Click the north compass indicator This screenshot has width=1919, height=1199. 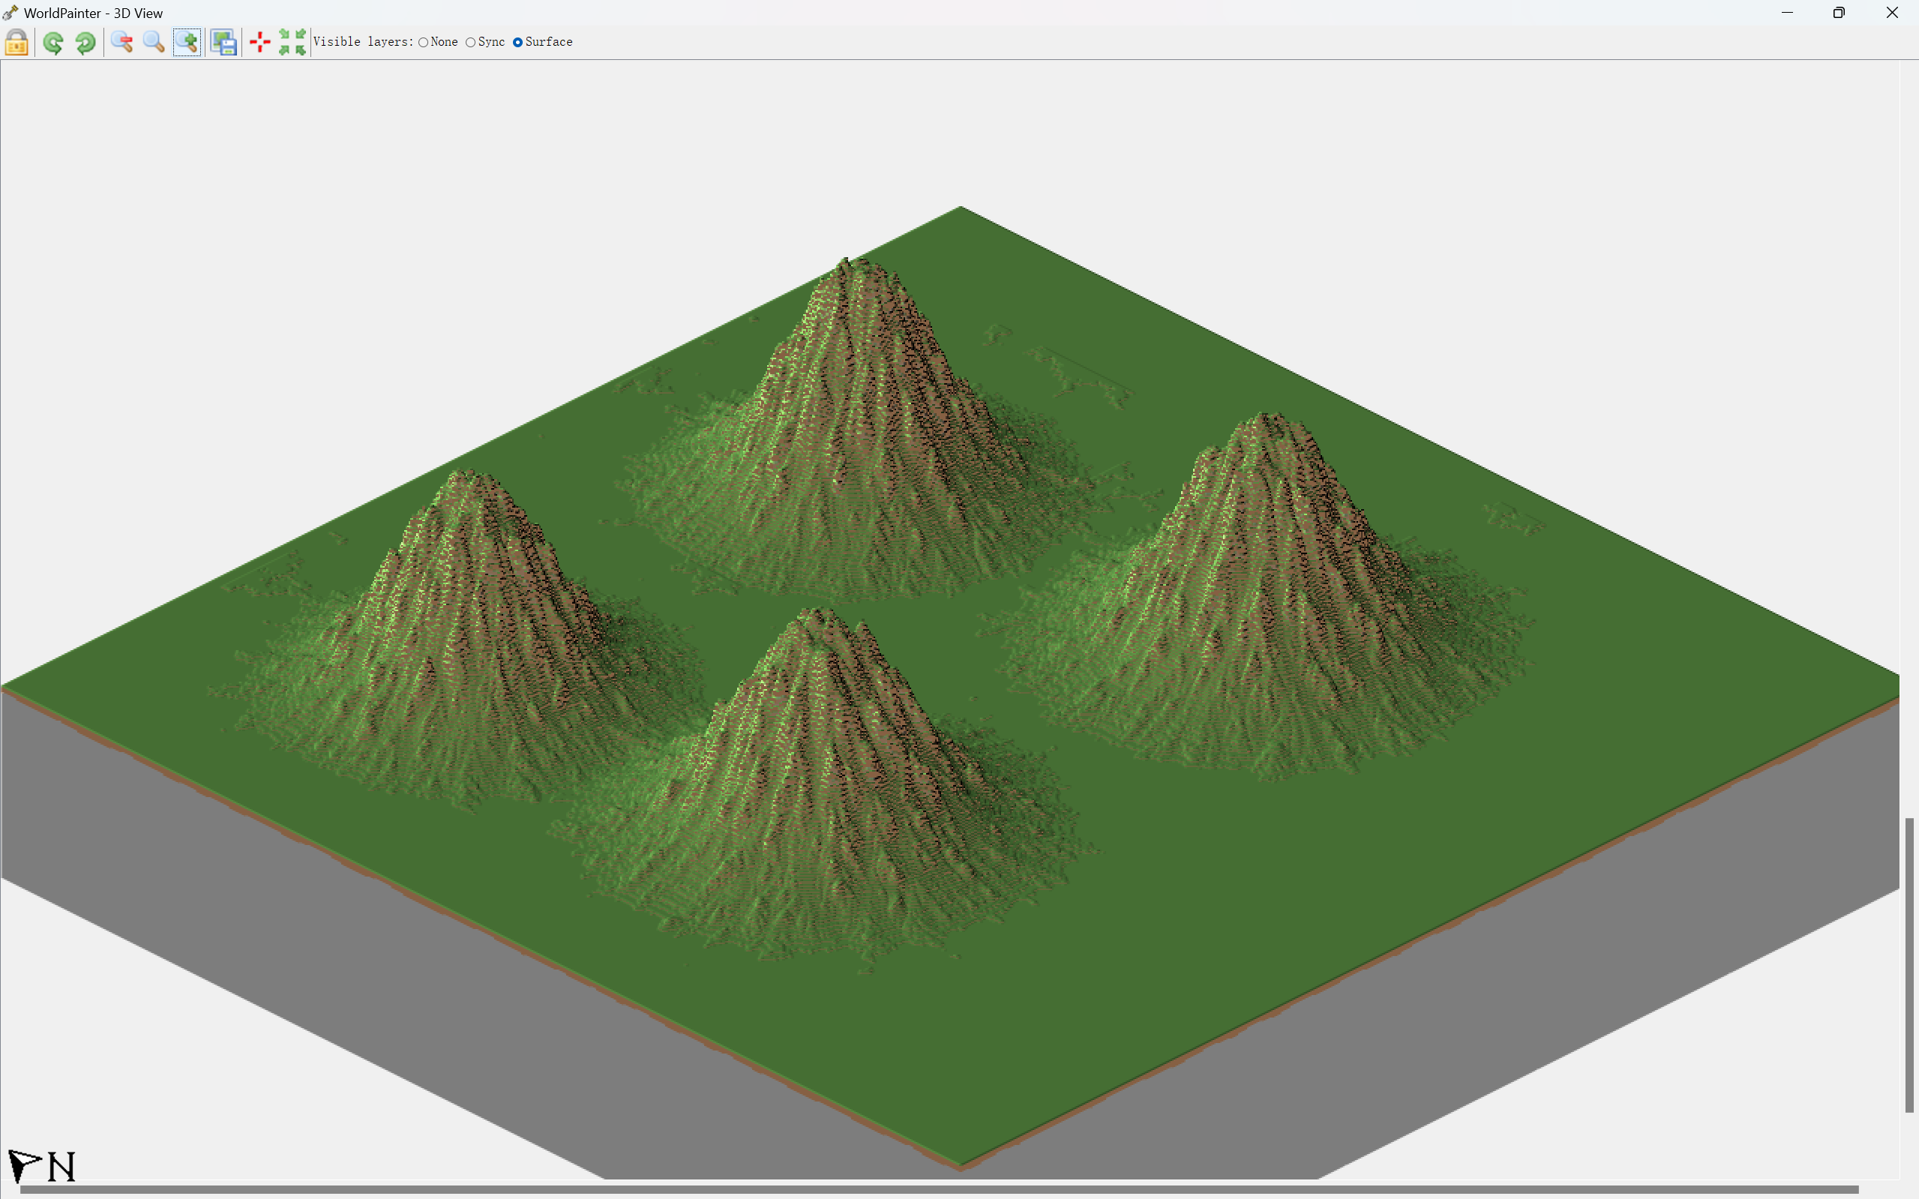(41, 1166)
